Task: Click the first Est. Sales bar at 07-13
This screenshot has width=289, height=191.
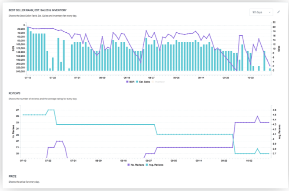Action: 28,49
